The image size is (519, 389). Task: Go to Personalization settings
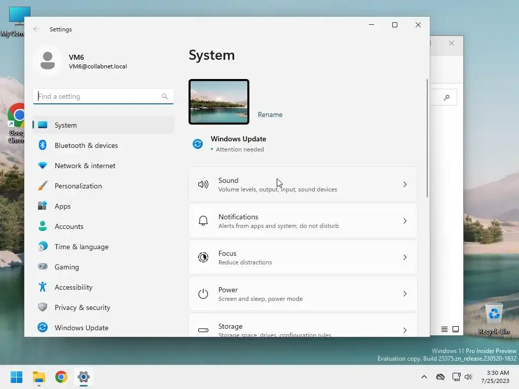103,185
